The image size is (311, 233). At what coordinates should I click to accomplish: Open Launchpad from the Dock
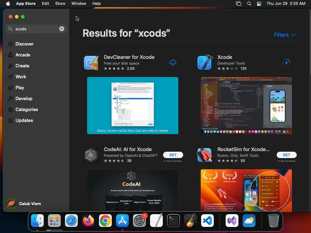54,221
